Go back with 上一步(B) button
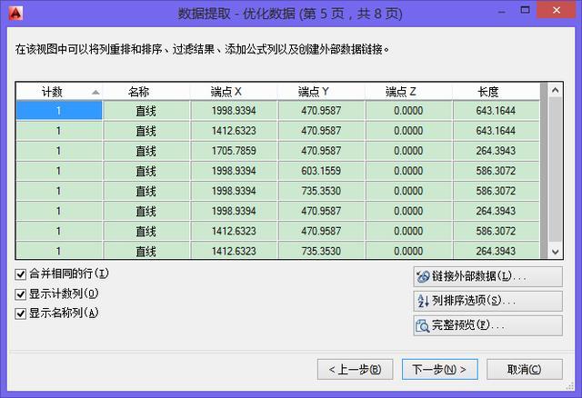 pos(356,370)
